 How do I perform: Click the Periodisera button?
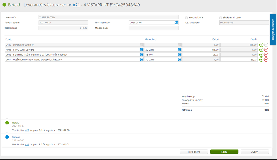[x=194, y=152]
